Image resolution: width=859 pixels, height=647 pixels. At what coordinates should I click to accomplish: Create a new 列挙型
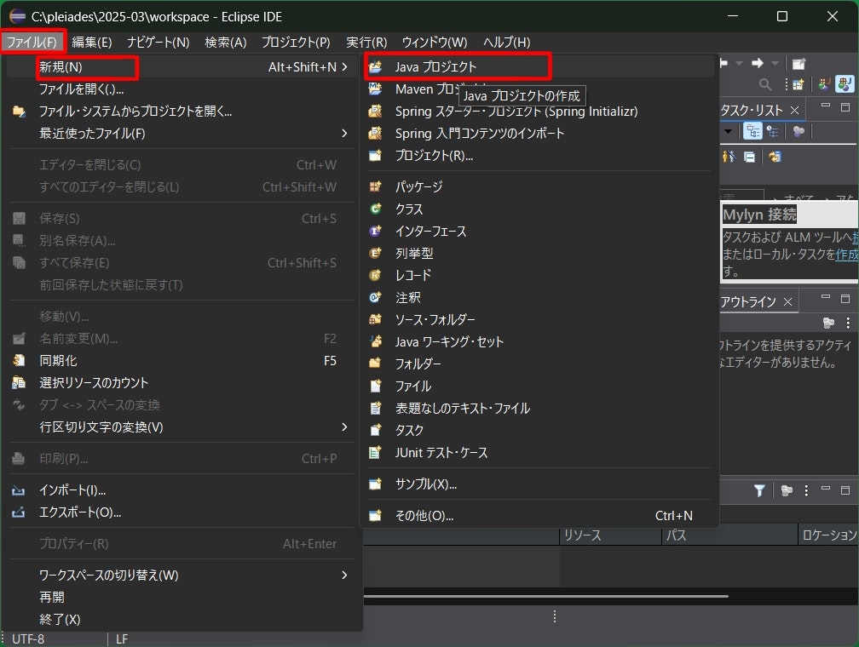click(539, 254)
